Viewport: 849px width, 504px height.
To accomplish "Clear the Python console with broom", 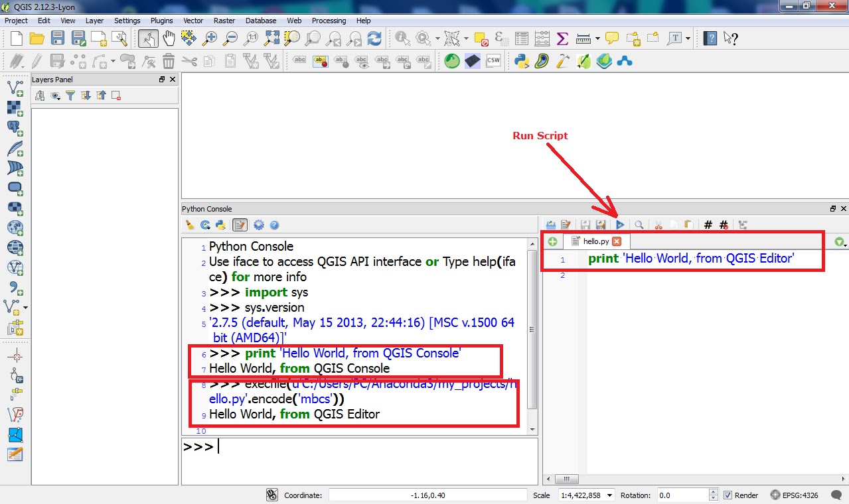I will (190, 225).
